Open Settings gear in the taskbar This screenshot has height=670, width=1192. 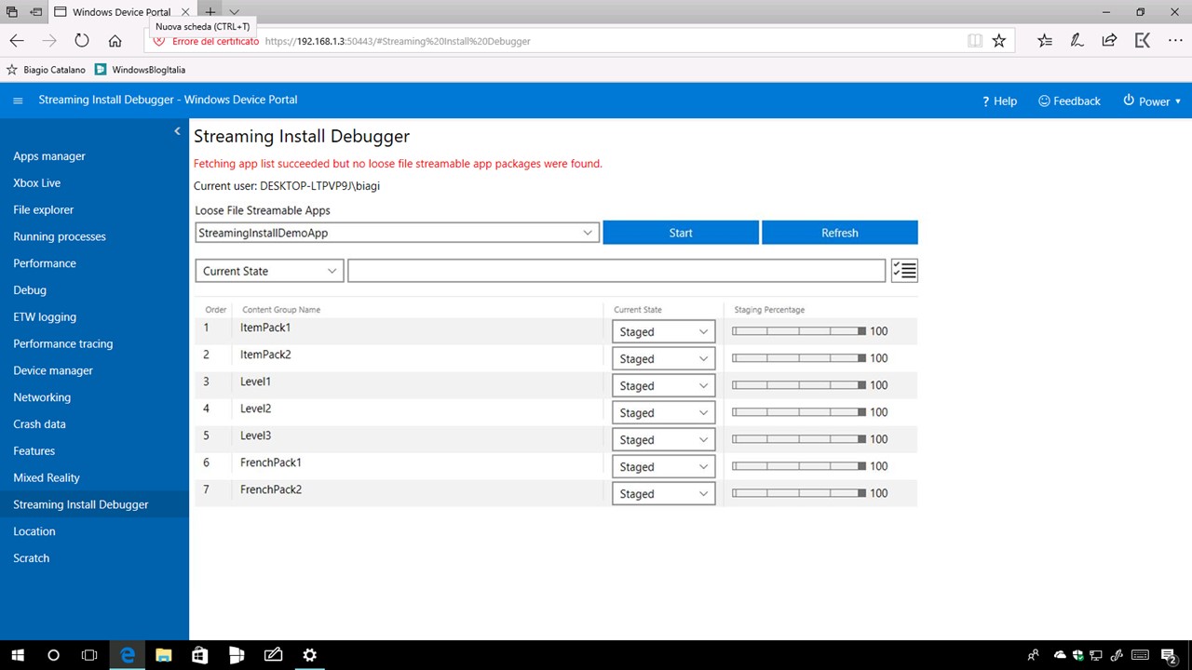point(310,655)
